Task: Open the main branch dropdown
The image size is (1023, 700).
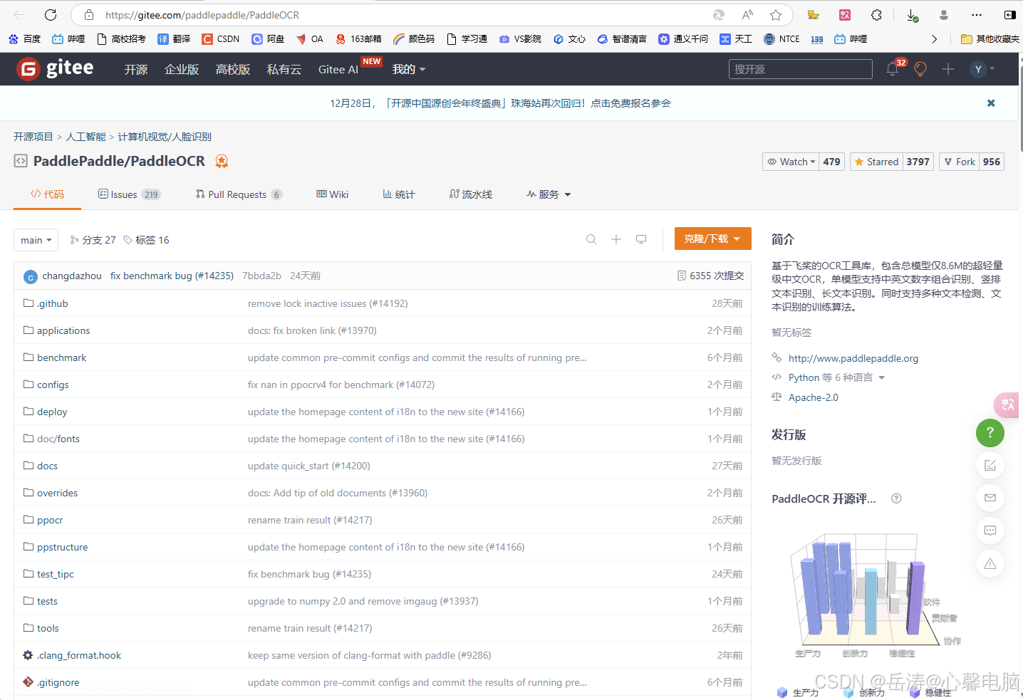Action: coord(36,240)
